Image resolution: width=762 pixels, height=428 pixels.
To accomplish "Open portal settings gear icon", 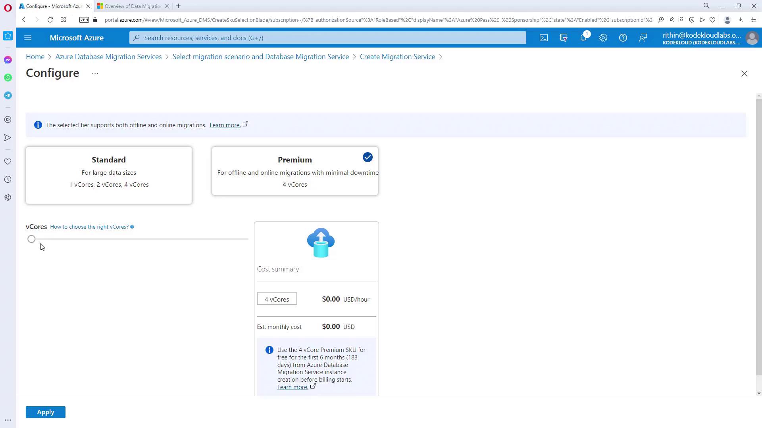I will [603, 38].
